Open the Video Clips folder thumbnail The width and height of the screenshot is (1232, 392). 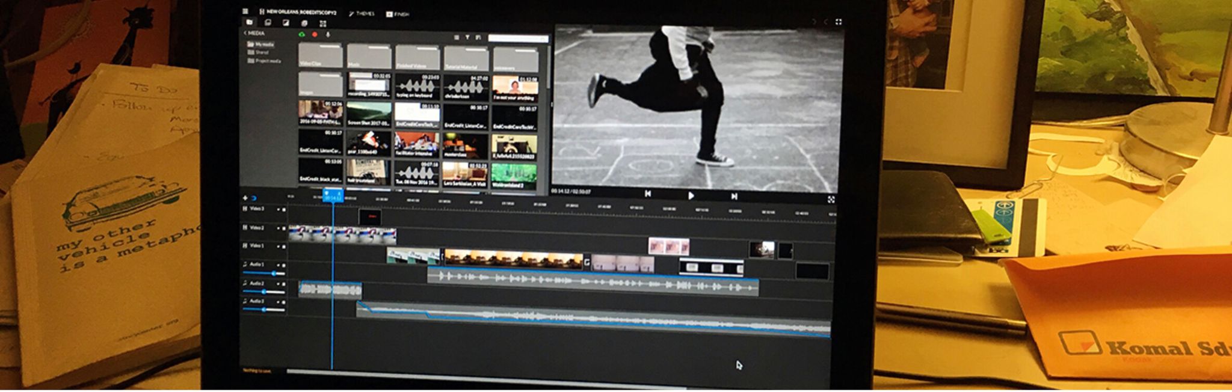(x=321, y=56)
